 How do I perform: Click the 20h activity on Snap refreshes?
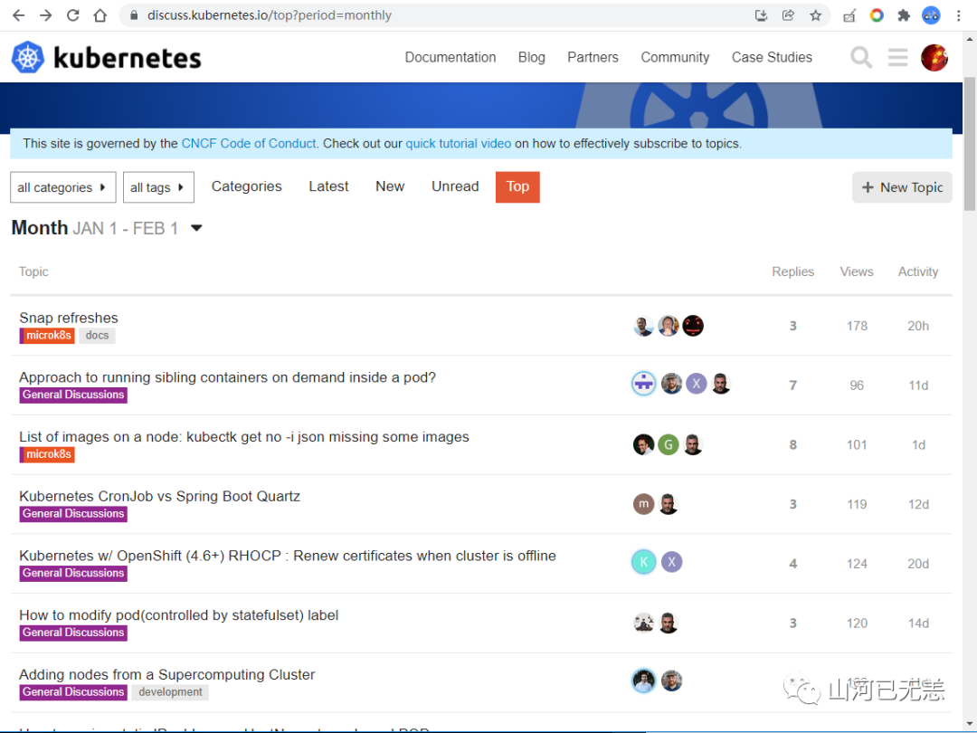click(x=918, y=326)
